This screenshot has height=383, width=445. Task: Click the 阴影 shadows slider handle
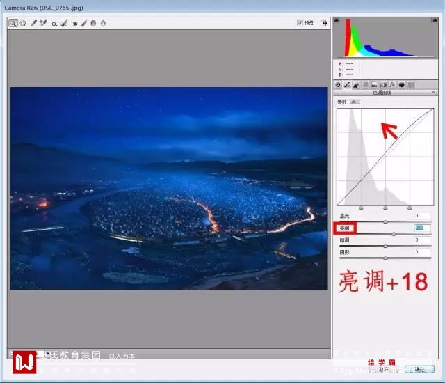(385, 258)
